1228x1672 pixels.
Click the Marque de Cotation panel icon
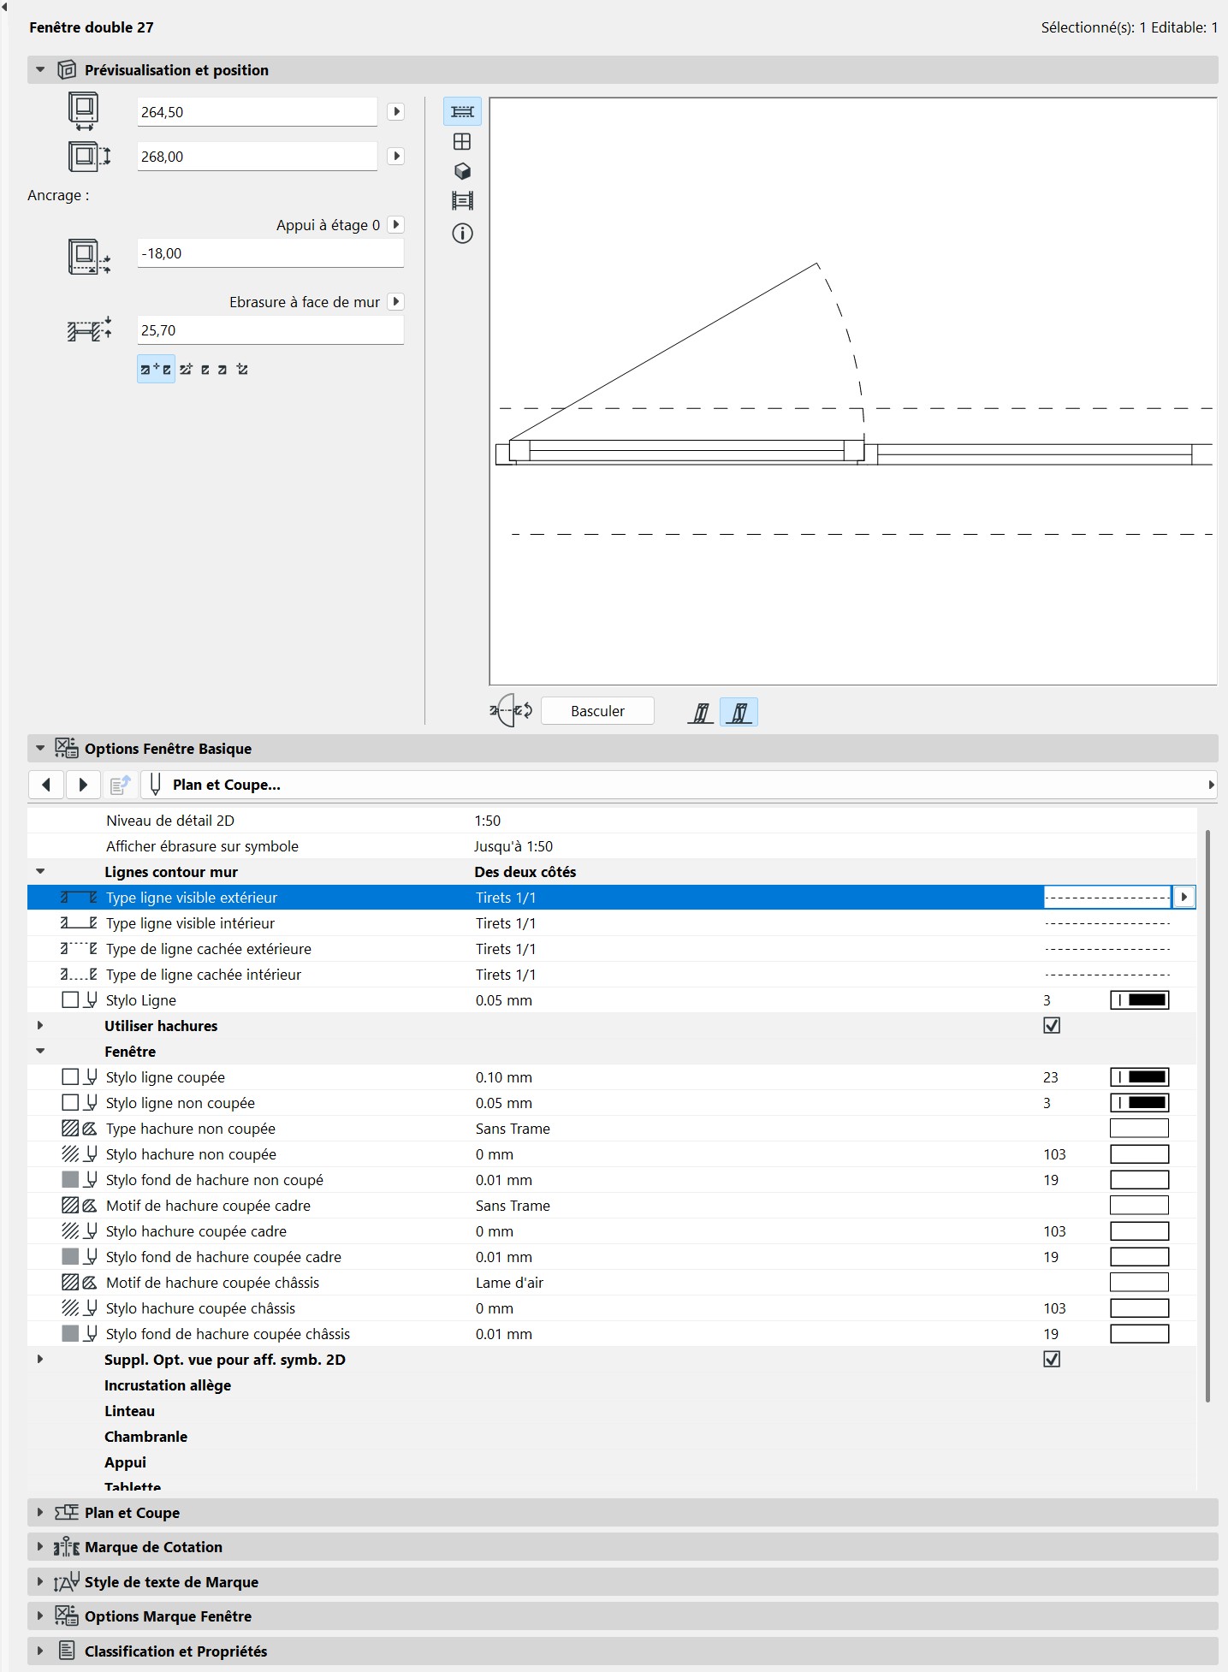click(x=67, y=1547)
